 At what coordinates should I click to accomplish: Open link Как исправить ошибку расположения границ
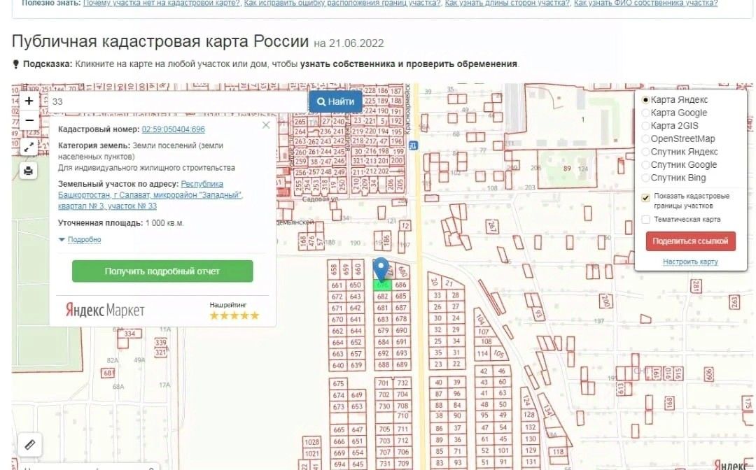coord(342,3)
